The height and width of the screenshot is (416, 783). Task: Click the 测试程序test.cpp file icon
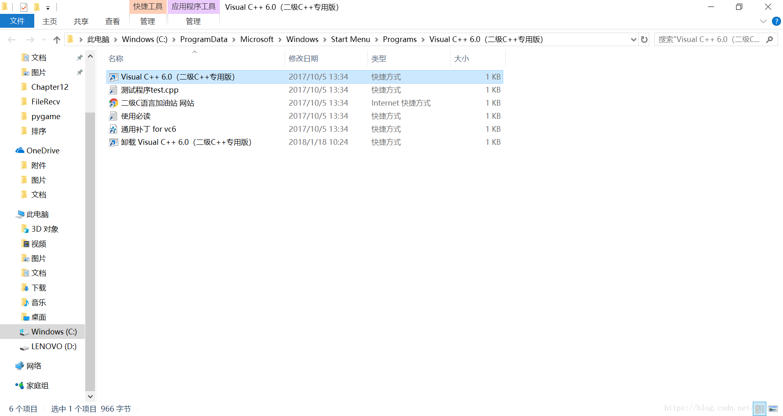(x=113, y=90)
